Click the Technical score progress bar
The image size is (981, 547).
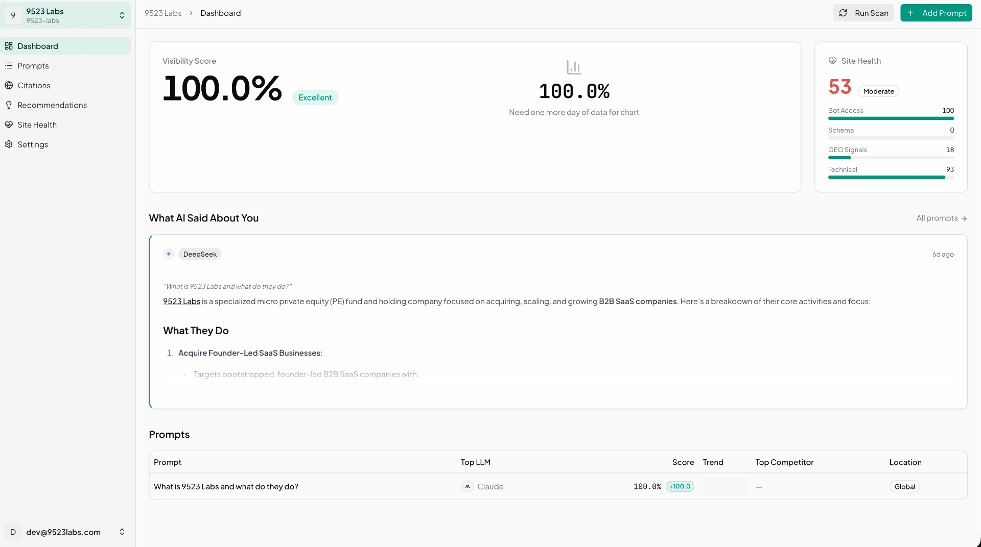(891, 178)
